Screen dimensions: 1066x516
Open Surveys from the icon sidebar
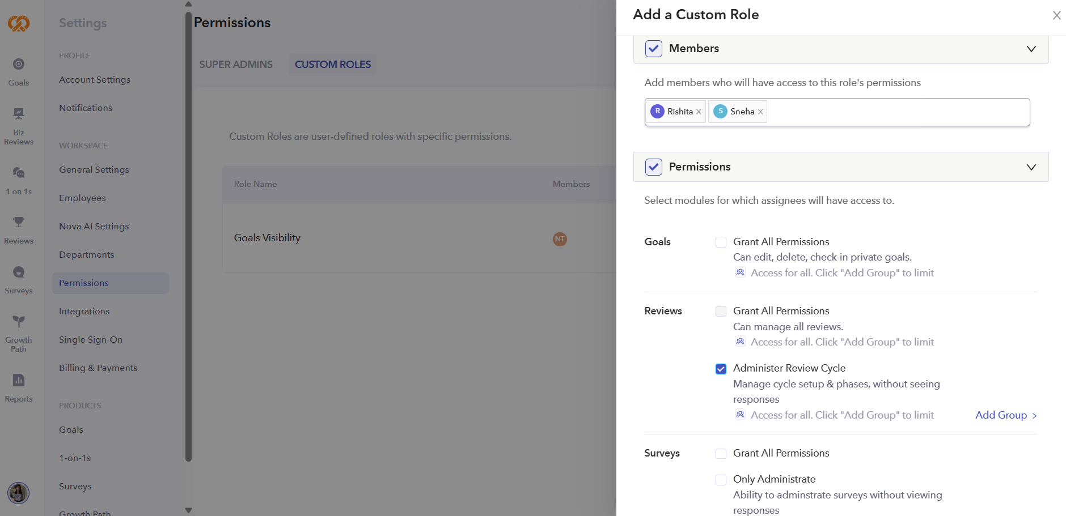tap(19, 279)
